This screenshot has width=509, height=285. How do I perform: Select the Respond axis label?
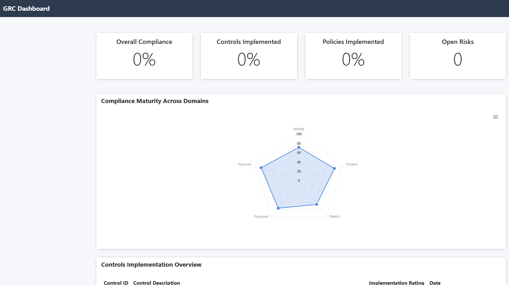(261, 216)
